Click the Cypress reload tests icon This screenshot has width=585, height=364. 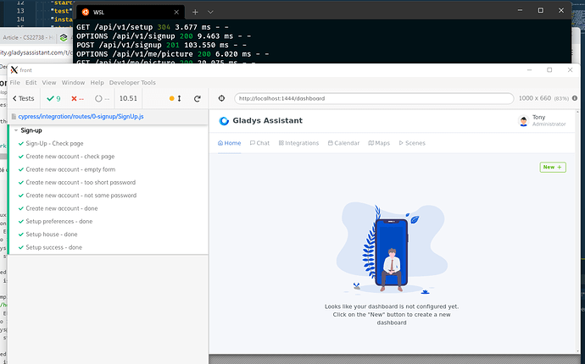[198, 98]
